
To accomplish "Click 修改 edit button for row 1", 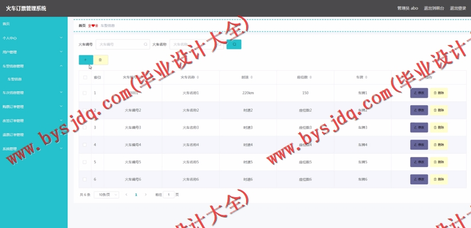I will pyautogui.click(x=419, y=93).
